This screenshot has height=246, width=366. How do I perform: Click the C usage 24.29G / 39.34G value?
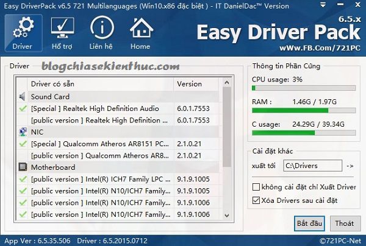(318, 124)
